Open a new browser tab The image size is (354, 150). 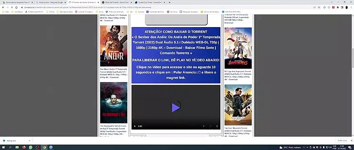coord(169,2)
